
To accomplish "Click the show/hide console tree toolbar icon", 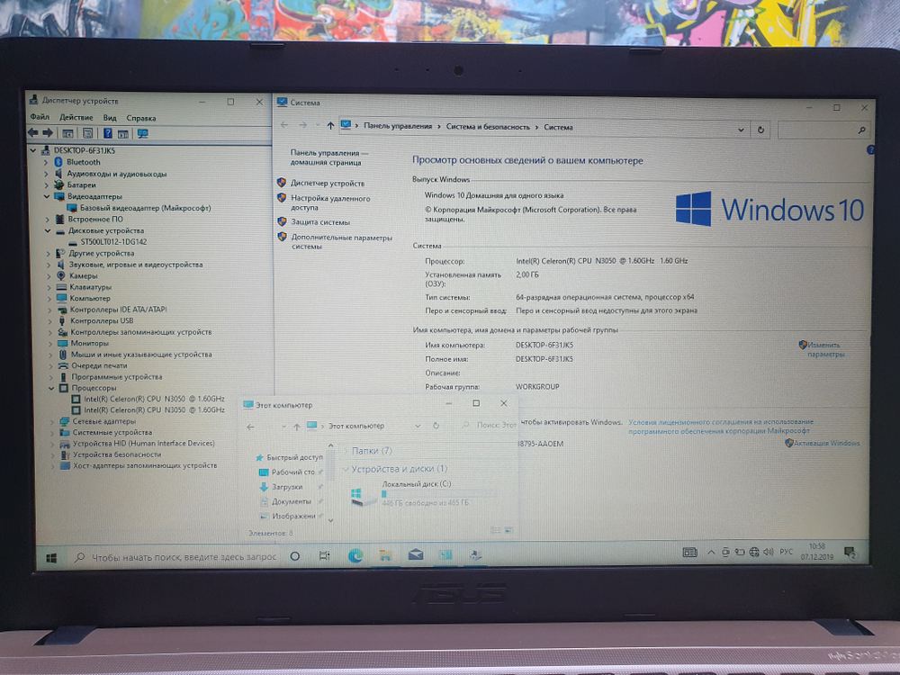I will click(x=67, y=133).
